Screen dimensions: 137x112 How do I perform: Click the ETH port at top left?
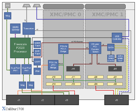point(8,5)
